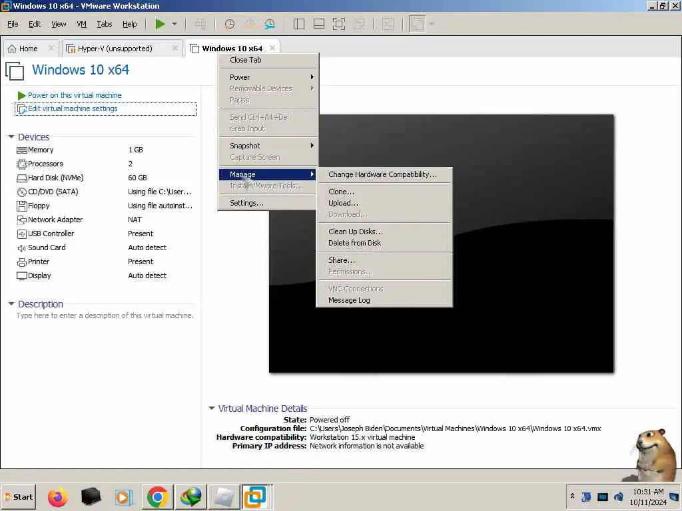Select the Network Adapter device row
Screen dimensions: 682x511
[105, 220]
